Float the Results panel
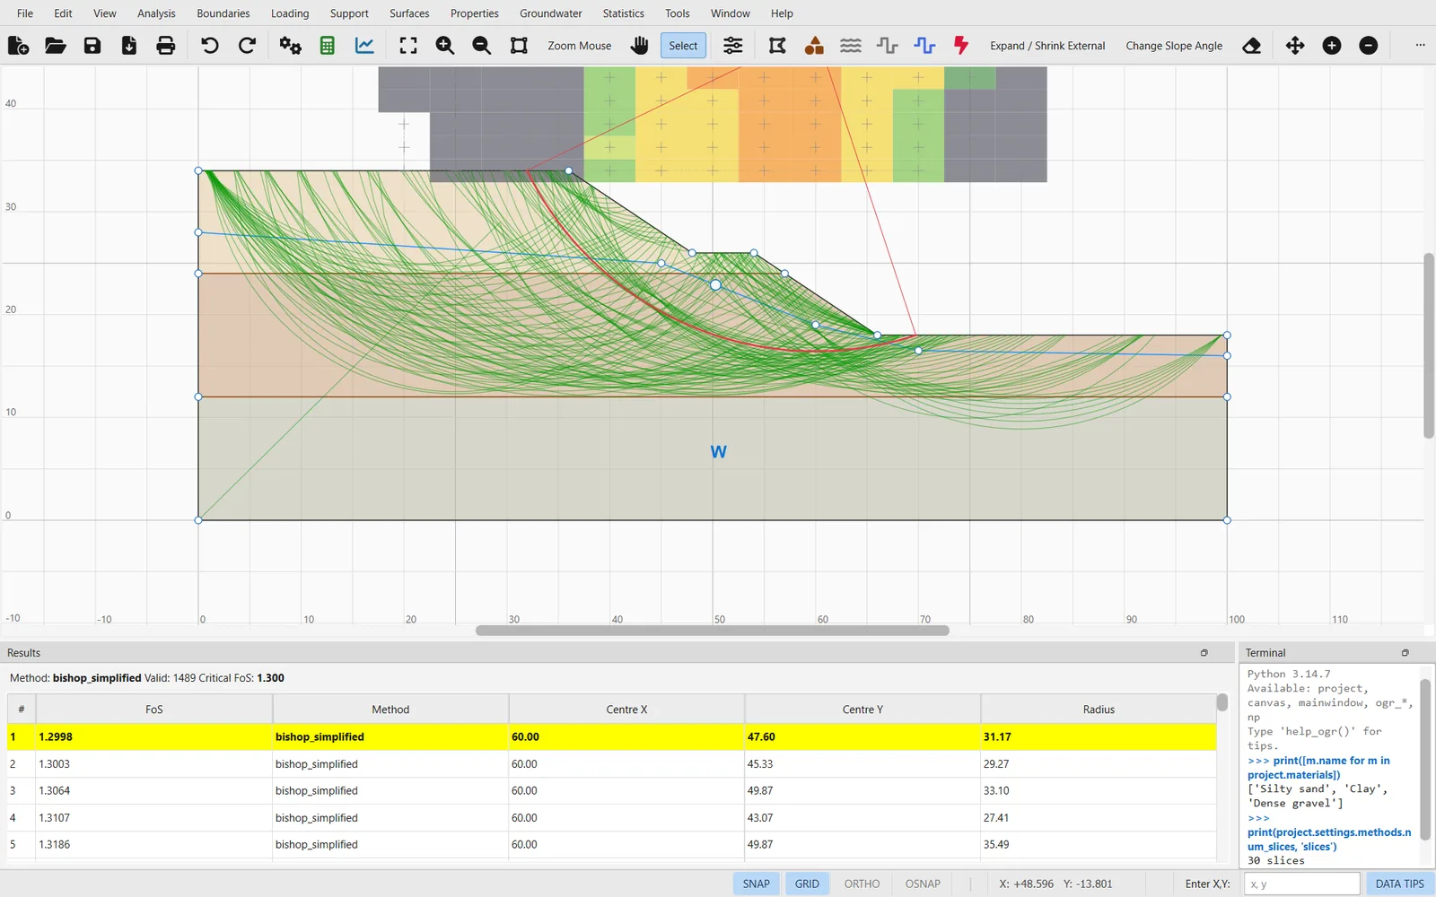This screenshot has height=897, width=1436. pyautogui.click(x=1204, y=653)
